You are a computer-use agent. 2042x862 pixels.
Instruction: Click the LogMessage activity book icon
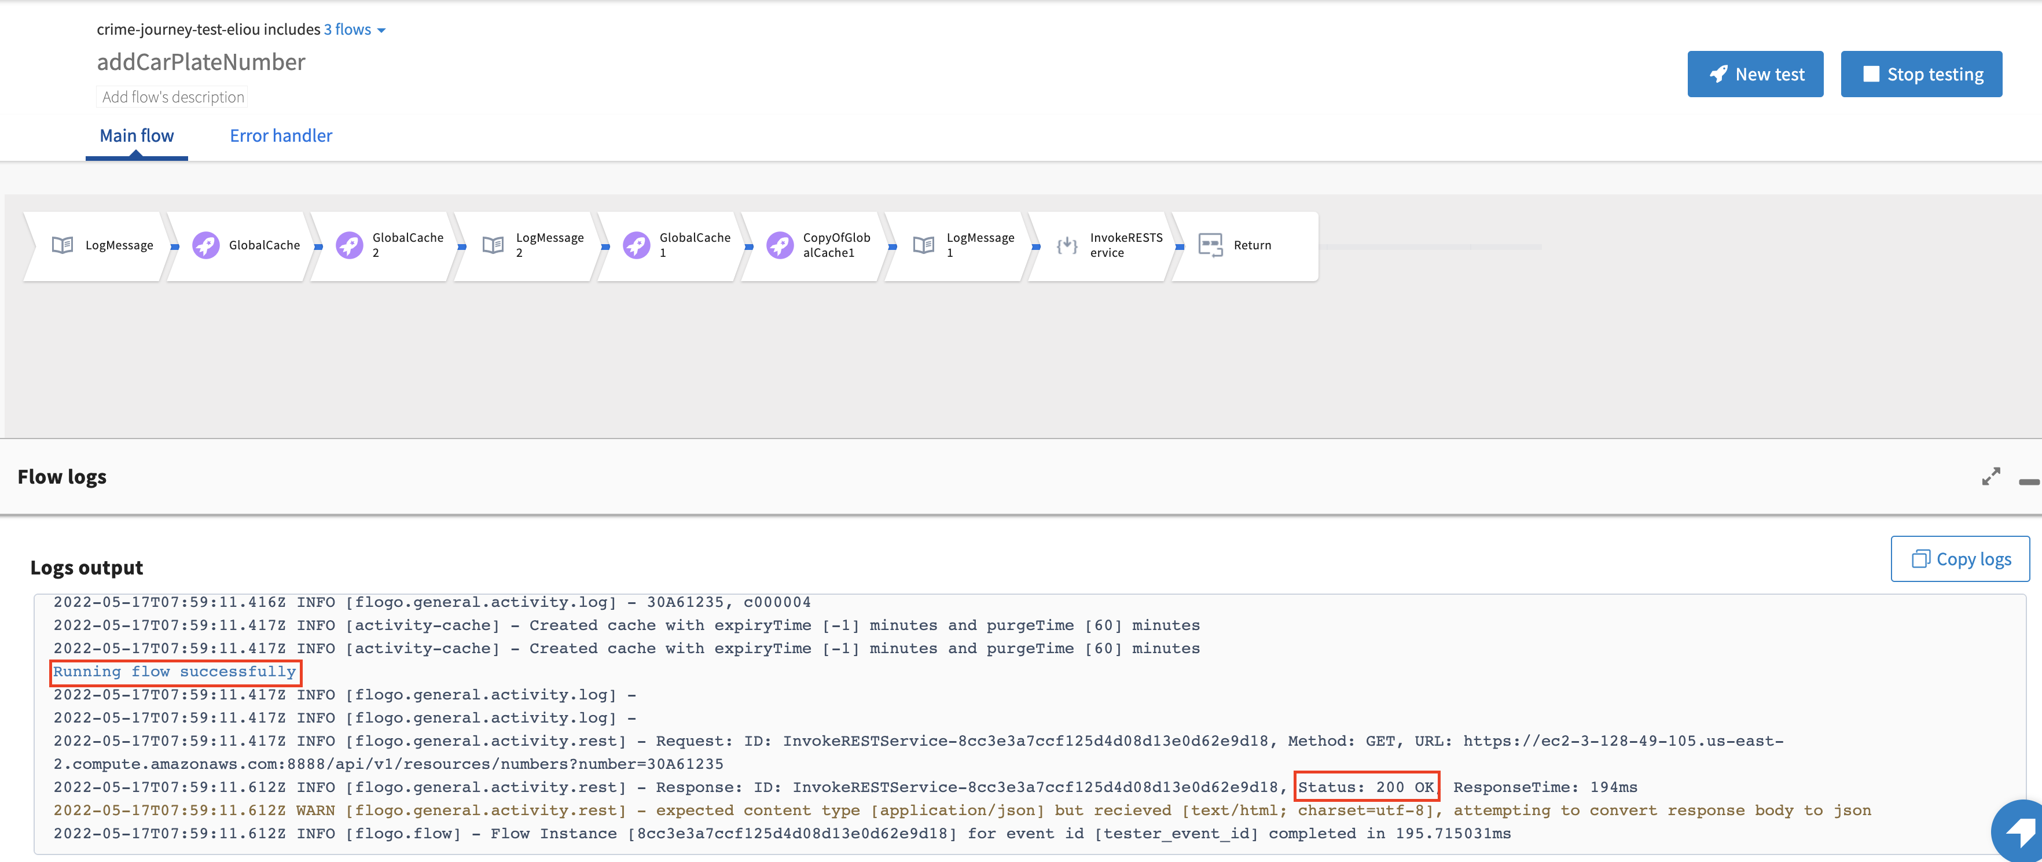point(62,245)
